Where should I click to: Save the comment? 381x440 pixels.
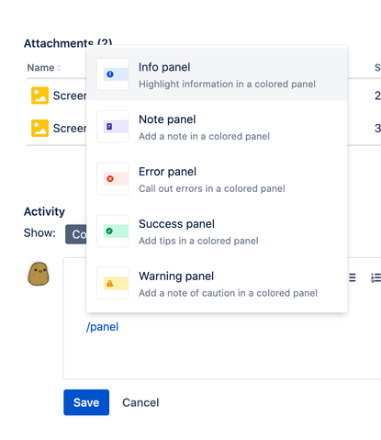86,402
